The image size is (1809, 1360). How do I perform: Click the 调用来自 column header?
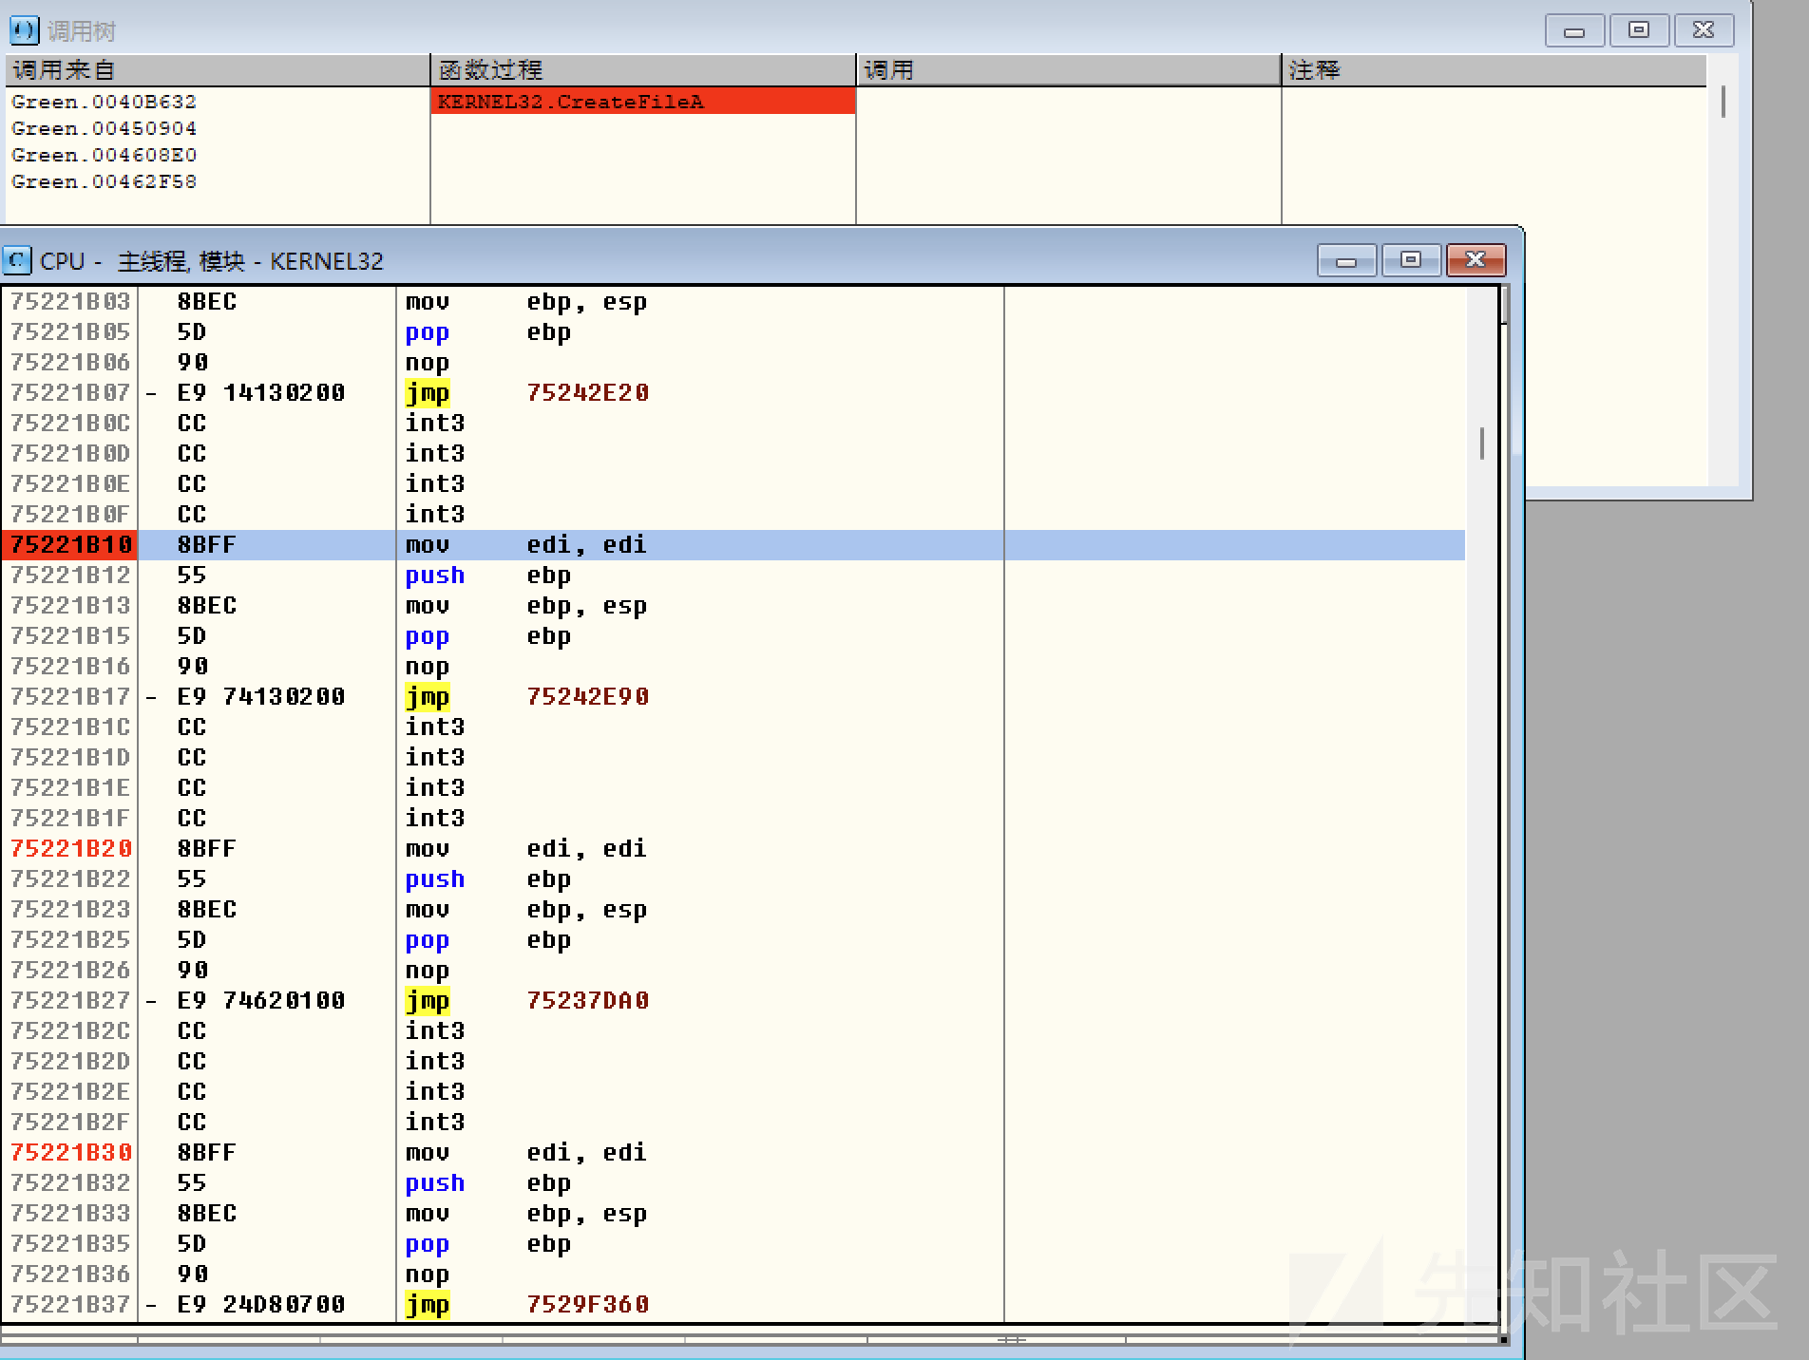click(218, 70)
